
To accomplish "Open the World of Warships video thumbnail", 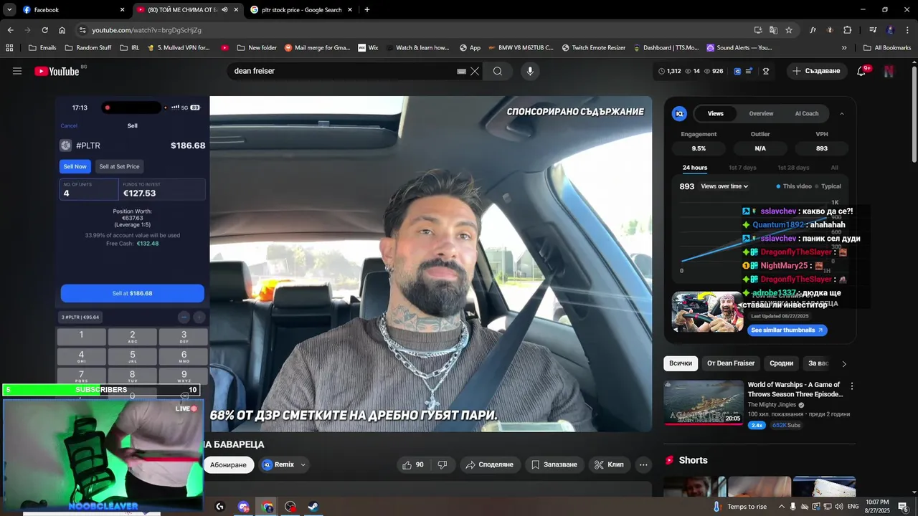I will [x=704, y=401].
